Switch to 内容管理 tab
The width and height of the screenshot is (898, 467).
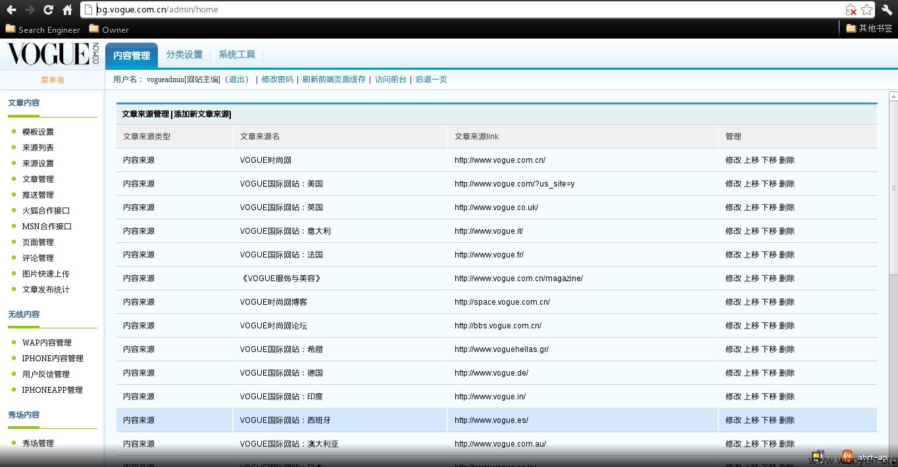point(132,56)
